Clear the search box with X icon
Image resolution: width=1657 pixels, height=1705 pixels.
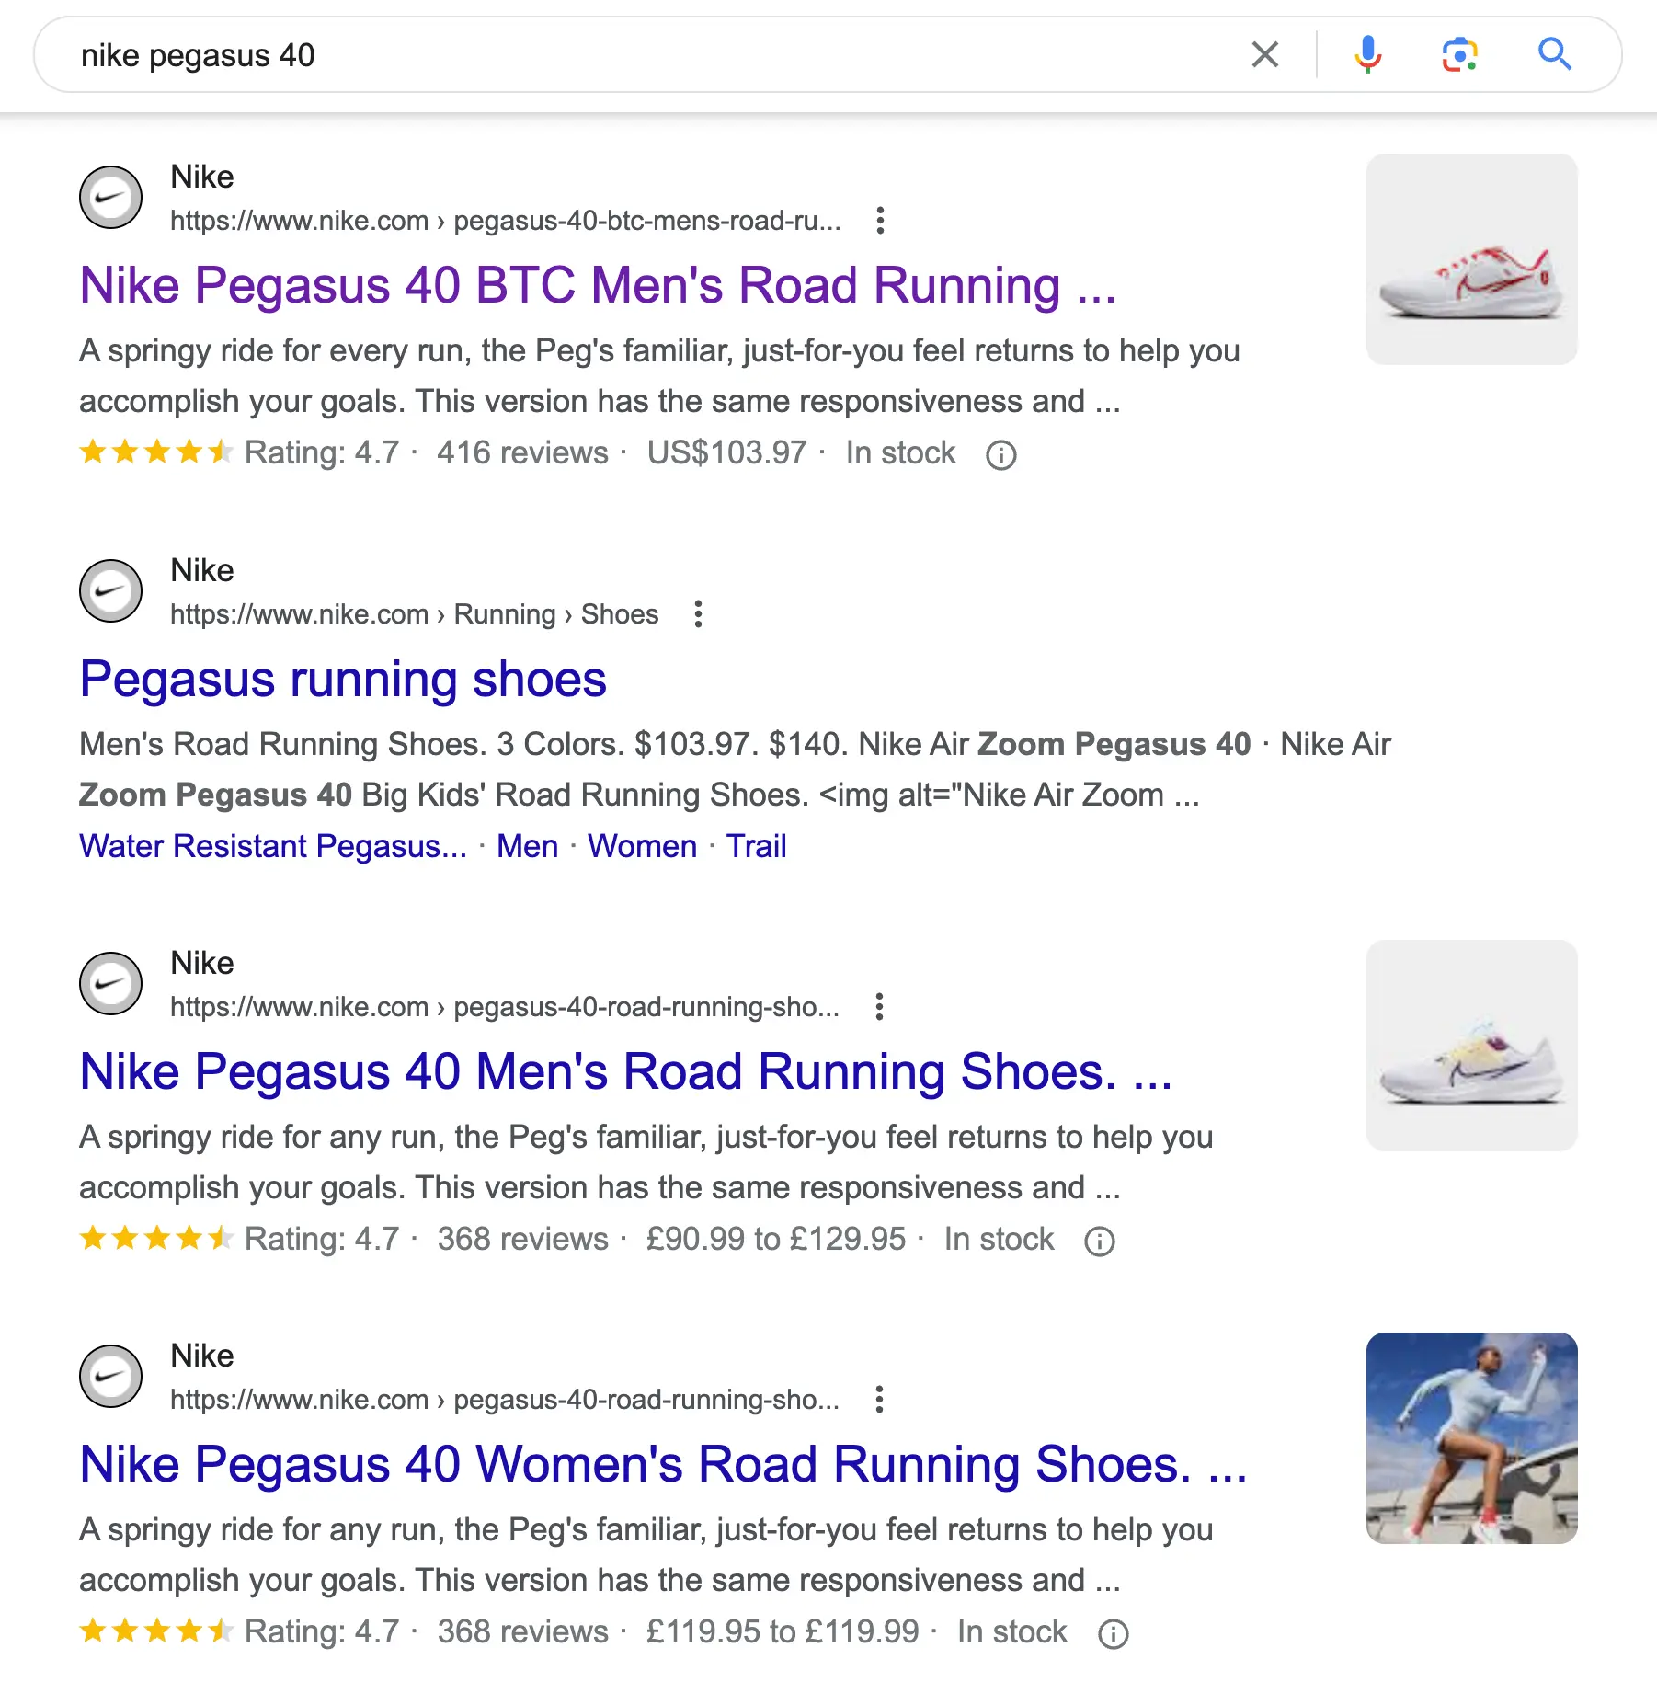(1265, 55)
